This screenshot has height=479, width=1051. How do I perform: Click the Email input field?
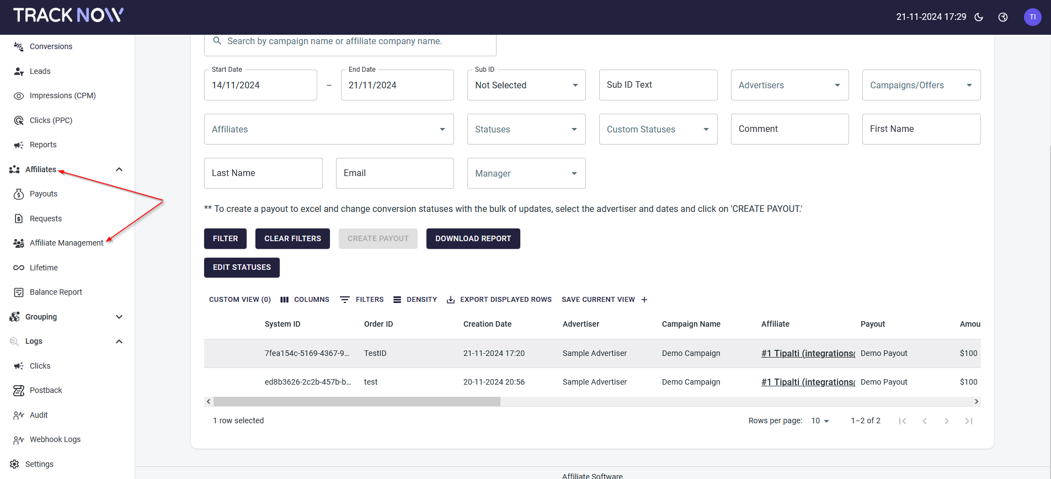tap(394, 173)
